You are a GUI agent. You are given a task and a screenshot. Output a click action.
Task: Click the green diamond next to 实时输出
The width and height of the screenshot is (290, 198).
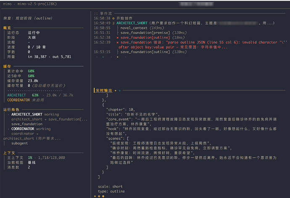coord(120,90)
